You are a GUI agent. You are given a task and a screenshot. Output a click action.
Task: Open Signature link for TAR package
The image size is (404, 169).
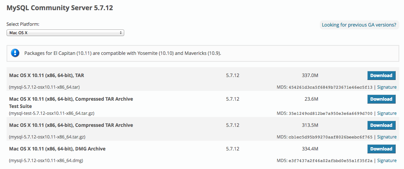pos(387,87)
